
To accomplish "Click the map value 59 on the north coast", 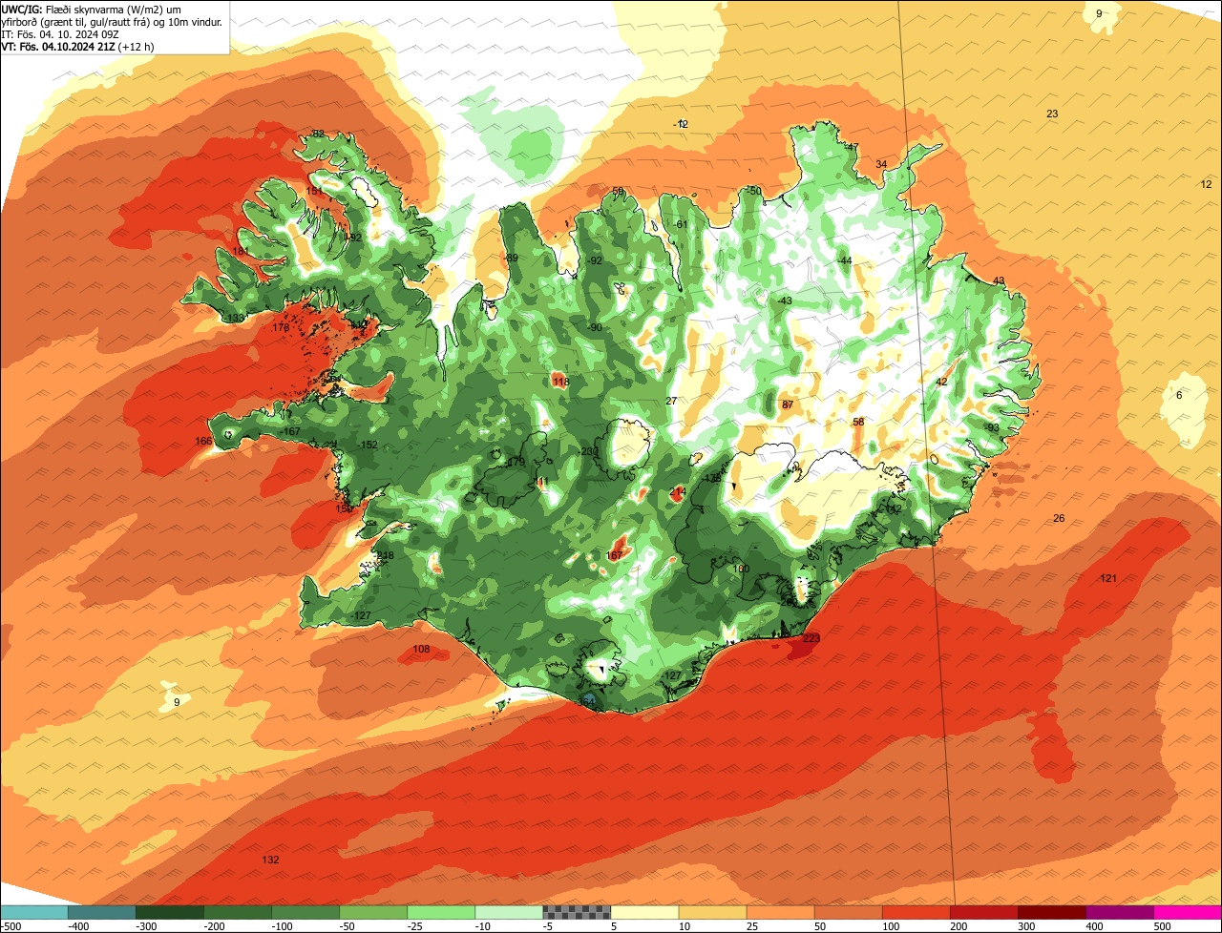I will 618,192.
